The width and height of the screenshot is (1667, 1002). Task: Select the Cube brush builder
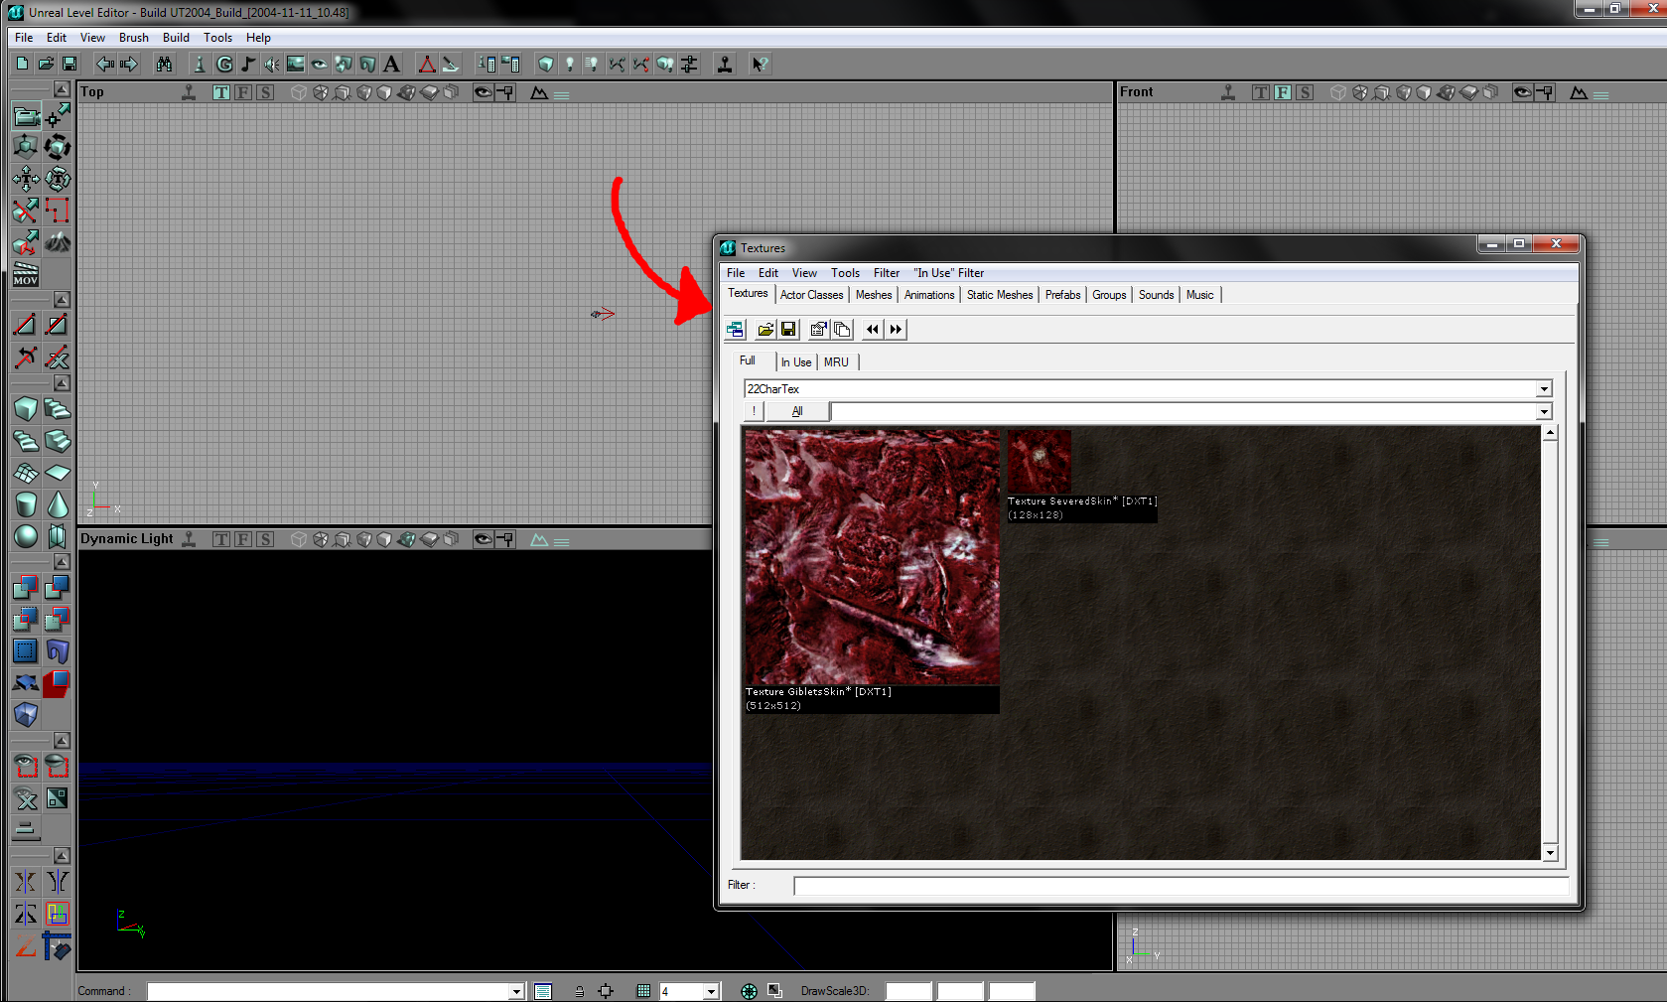[x=26, y=409]
